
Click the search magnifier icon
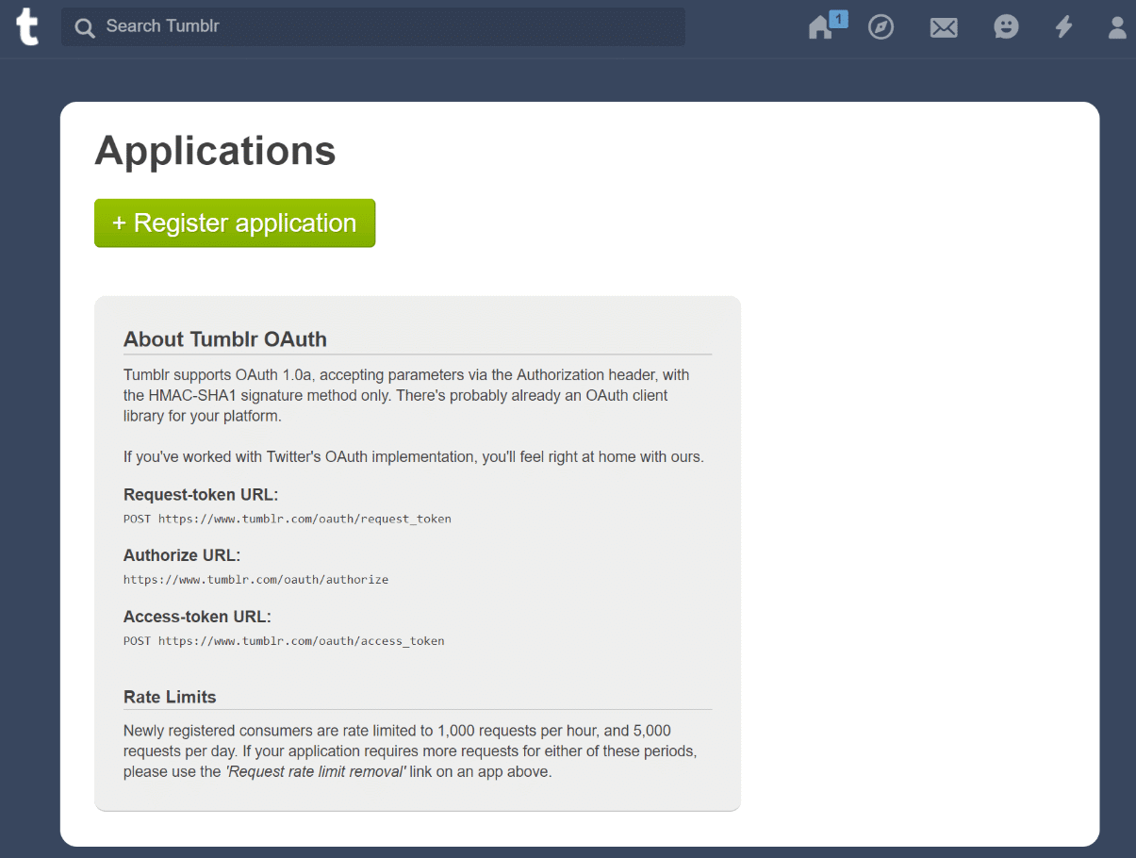point(86,28)
